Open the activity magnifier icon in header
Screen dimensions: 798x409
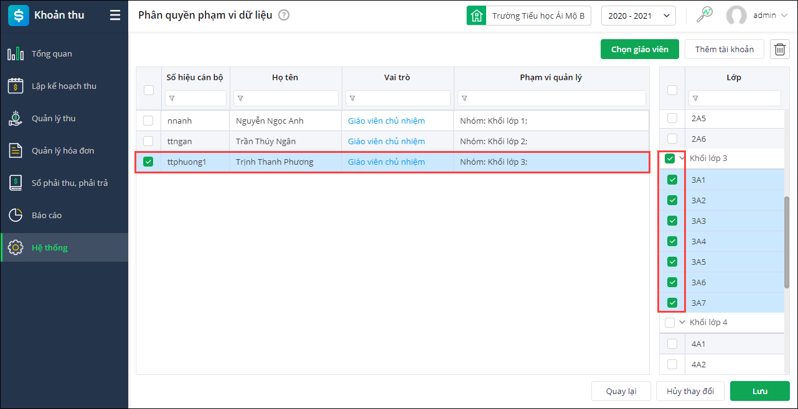click(x=704, y=16)
